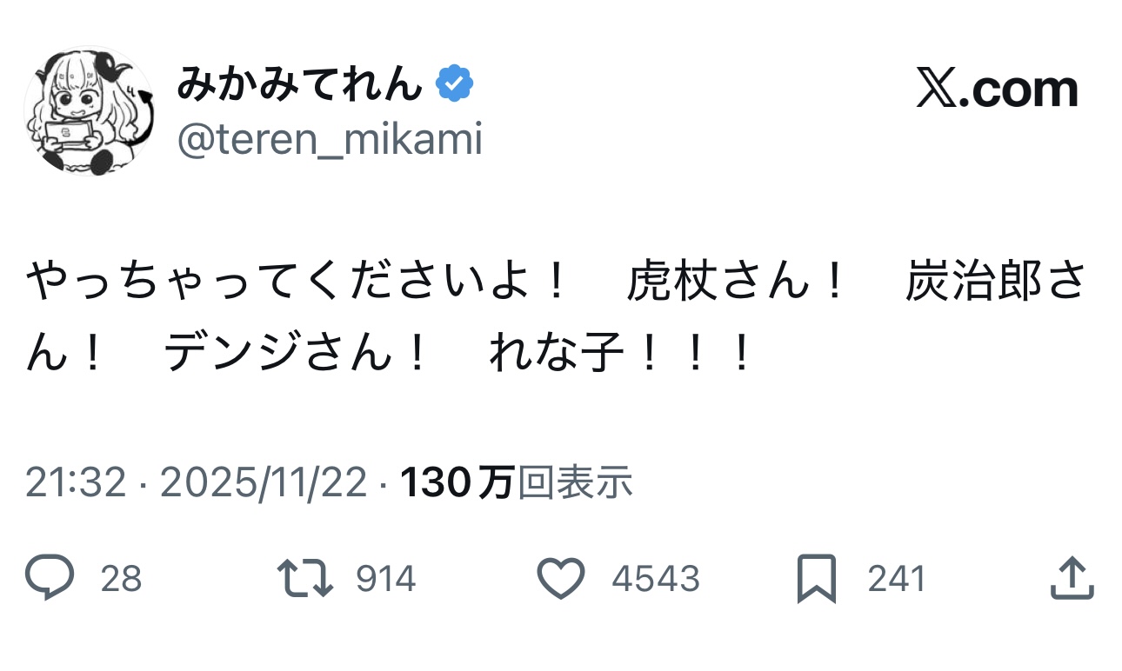Click the X.com logo
The width and height of the screenshot is (1122, 671).
point(997,90)
